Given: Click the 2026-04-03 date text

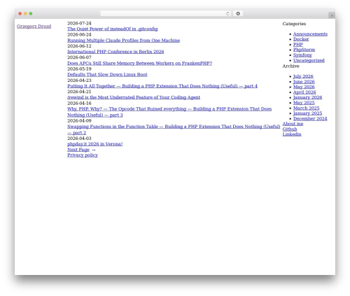Looking at the screenshot, I should [79, 139].
